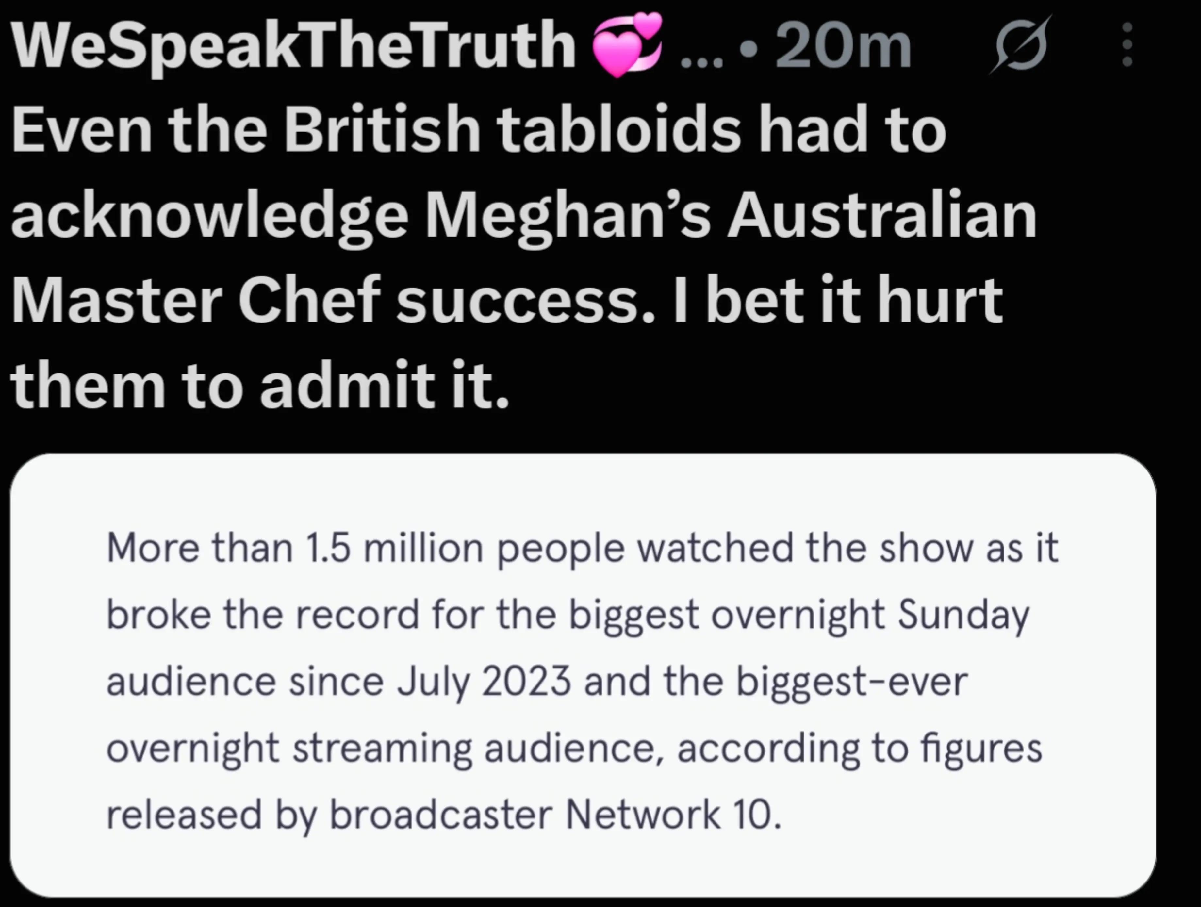
Task: Open the three-dot more options menu
Action: [x=1127, y=44]
